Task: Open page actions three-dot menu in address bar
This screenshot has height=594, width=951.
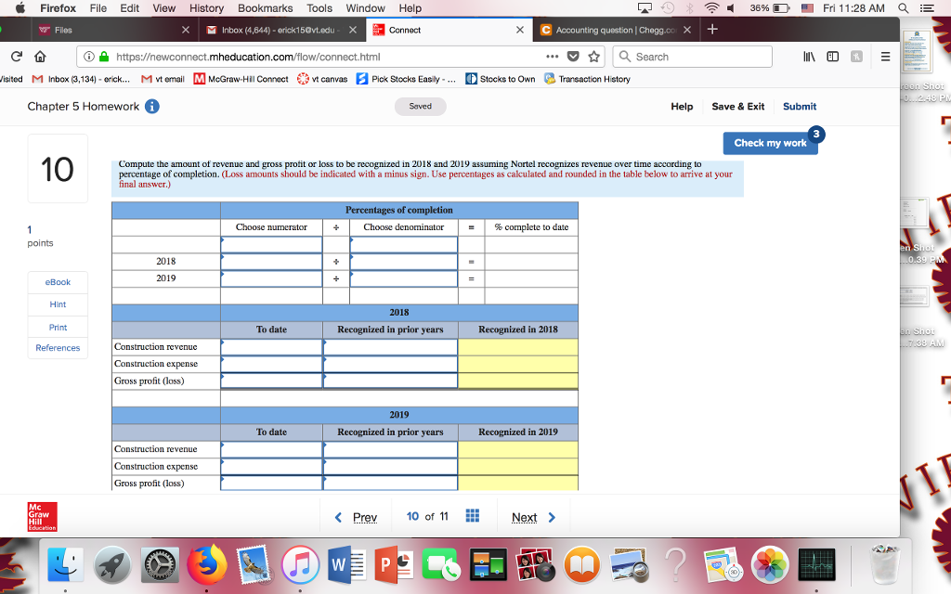Action: point(552,57)
